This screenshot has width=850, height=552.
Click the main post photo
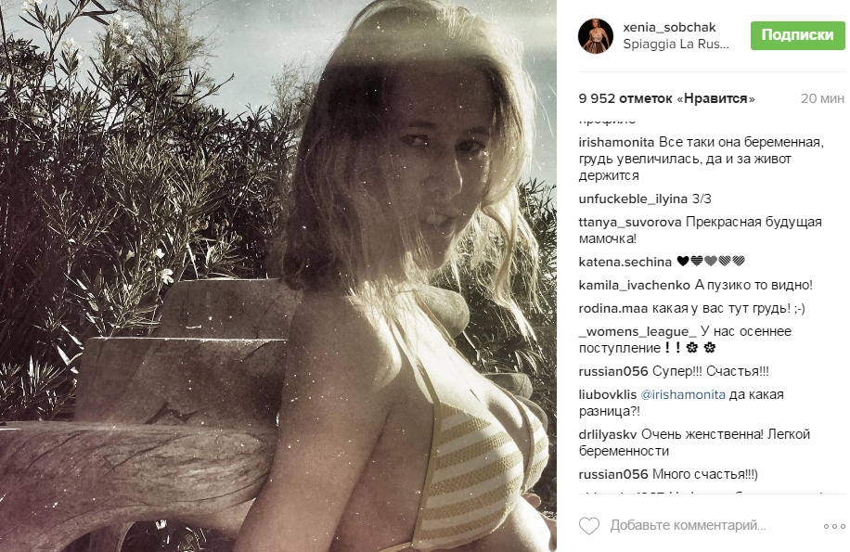point(278,276)
